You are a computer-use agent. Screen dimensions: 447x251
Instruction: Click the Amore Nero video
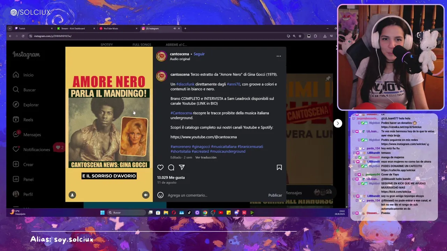coord(109,124)
